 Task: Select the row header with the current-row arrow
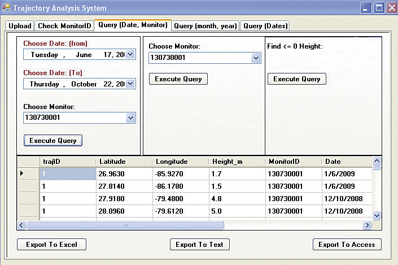(x=28, y=173)
